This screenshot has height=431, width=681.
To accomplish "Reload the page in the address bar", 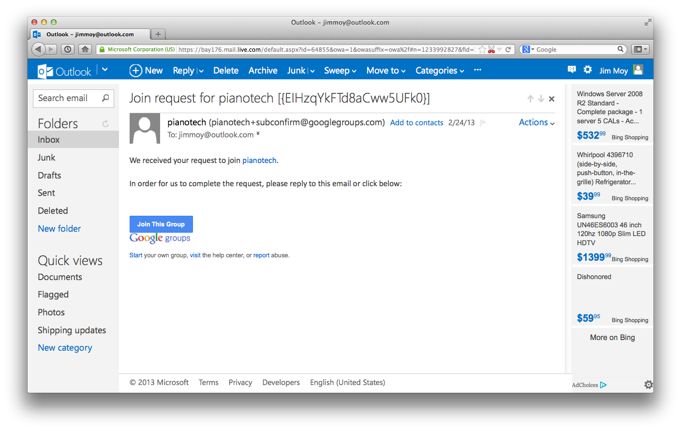I will (x=508, y=49).
